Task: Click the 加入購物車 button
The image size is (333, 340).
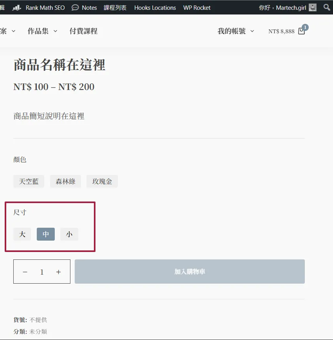Action: pos(189,272)
